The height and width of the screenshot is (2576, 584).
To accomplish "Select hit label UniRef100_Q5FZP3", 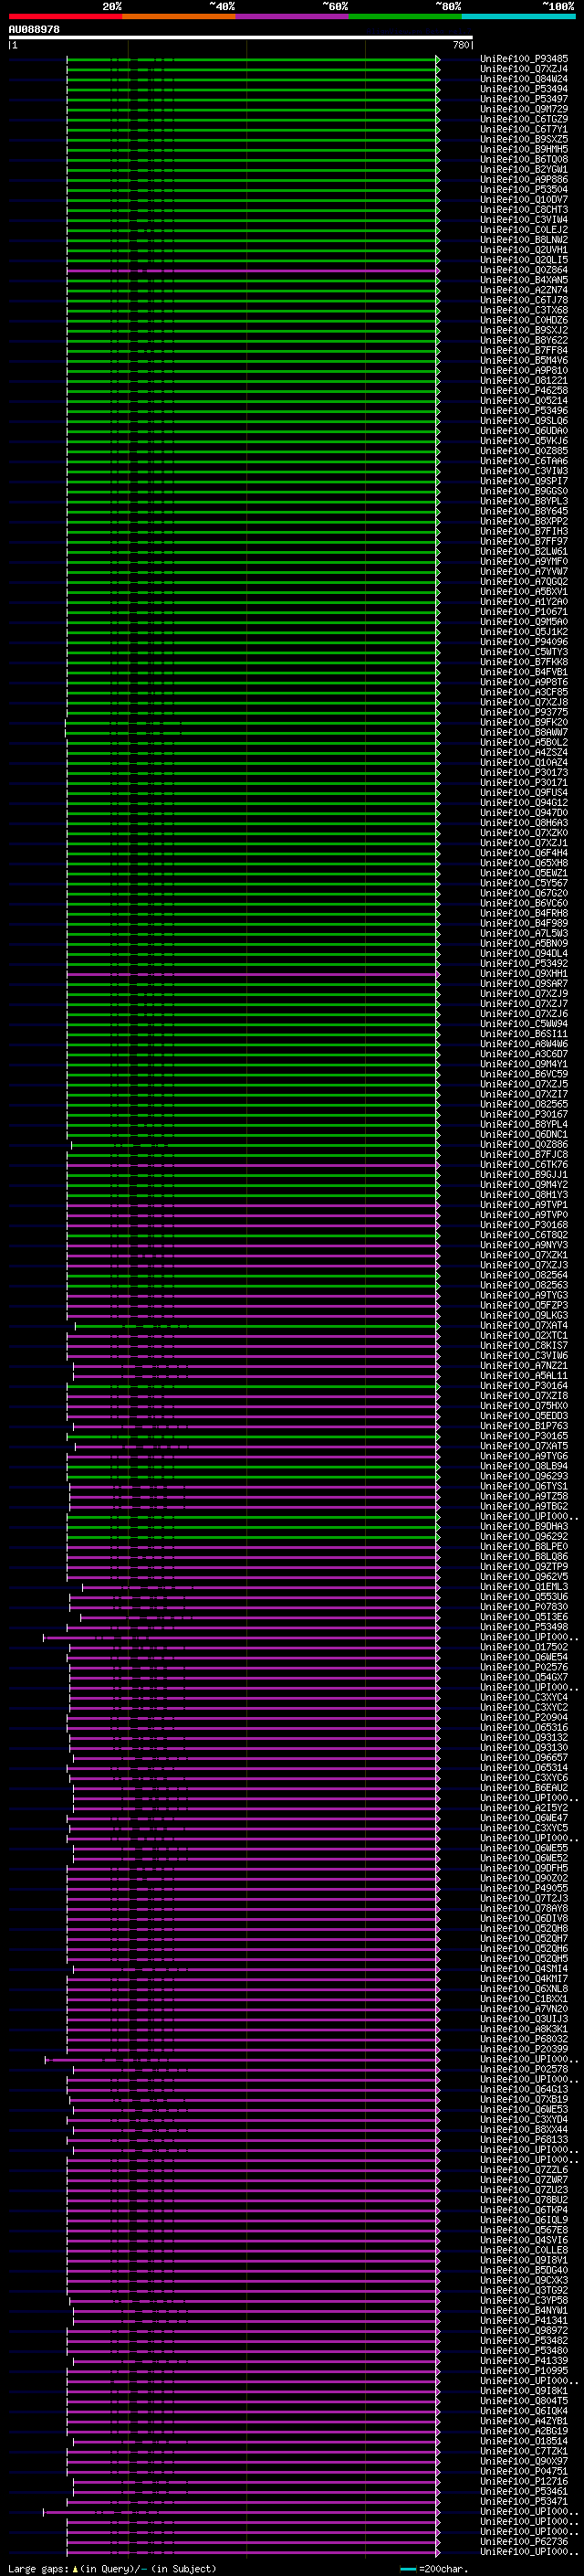I will (x=524, y=1305).
